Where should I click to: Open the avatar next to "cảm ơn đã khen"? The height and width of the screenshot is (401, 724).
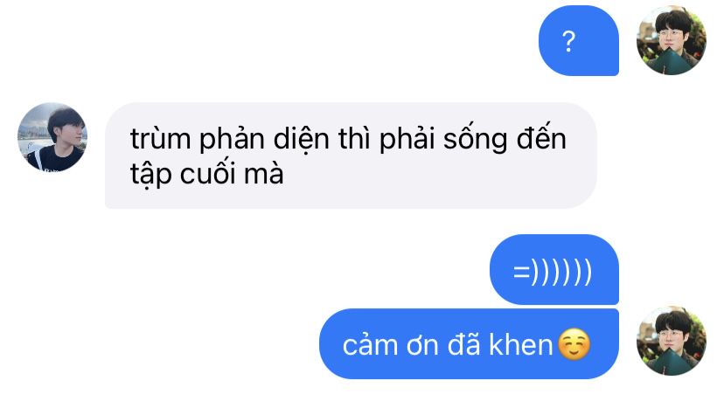[671, 341]
